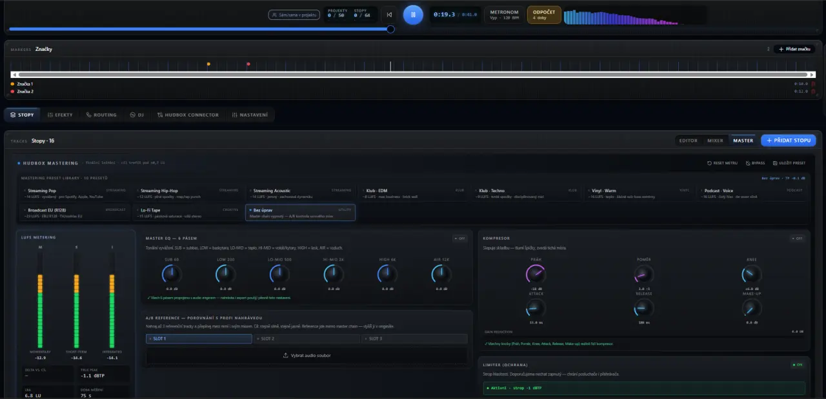Open the Metronom settings box
Screen dimensions: 826x399
click(504, 15)
